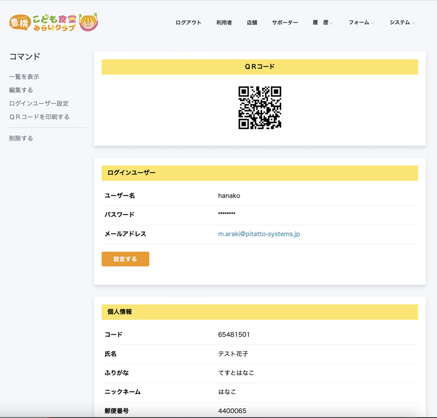The width and height of the screenshot is (437, 418).
Task: Open the 利用者 navigation item
Action: pyautogui.click(x=224, y=22)
